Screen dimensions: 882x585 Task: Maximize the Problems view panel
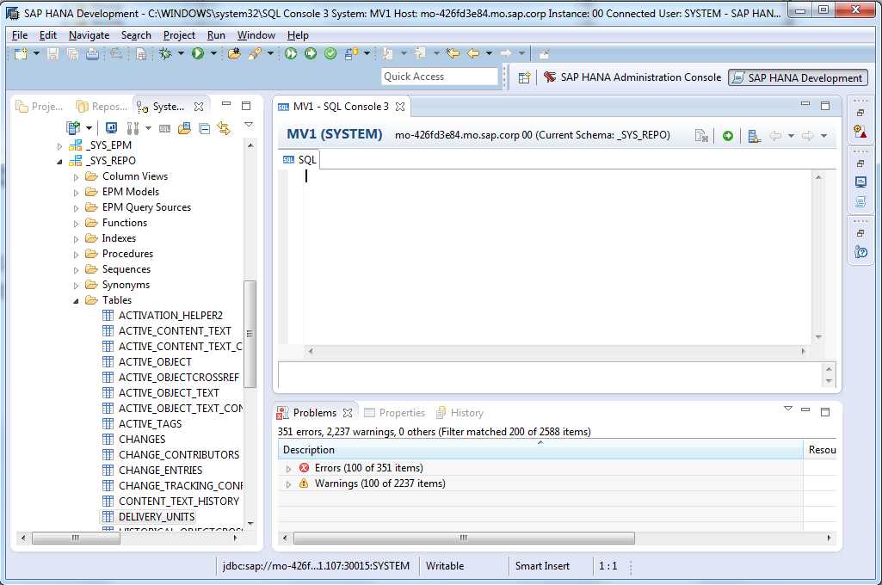coord(825,412)
